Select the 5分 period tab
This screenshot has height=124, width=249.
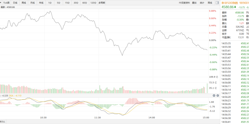[58, 3]
